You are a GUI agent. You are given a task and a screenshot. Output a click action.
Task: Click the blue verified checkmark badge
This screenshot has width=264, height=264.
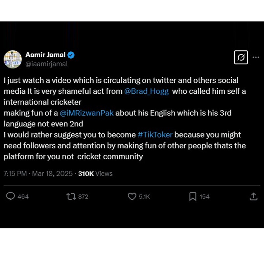pos(71,55)
